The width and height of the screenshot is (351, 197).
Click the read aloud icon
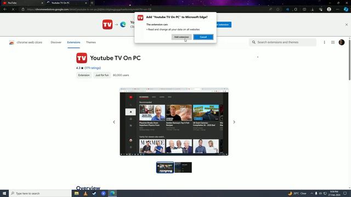pos(270,9)
